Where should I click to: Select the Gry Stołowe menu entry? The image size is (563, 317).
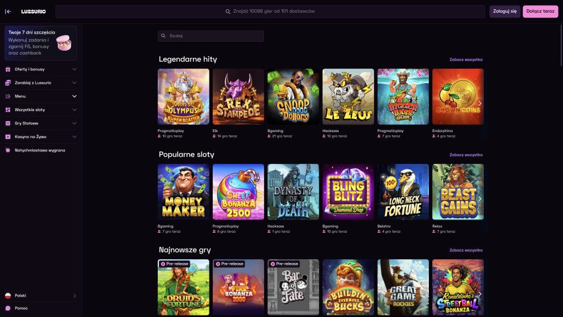tap(26, 123)
